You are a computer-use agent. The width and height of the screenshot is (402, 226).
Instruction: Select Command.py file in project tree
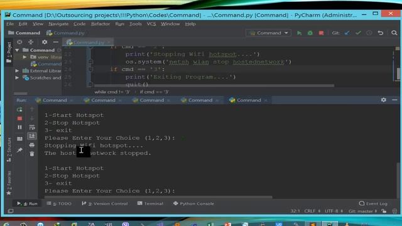(x=46, y=64)
